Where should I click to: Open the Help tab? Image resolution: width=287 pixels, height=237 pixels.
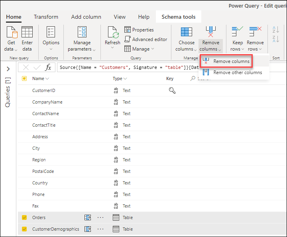pyautogui.click(x=143, y=17)
